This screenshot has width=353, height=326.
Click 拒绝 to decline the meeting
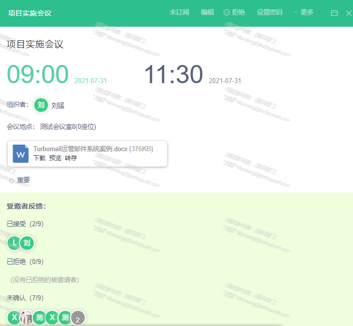(x=234, y=12)
